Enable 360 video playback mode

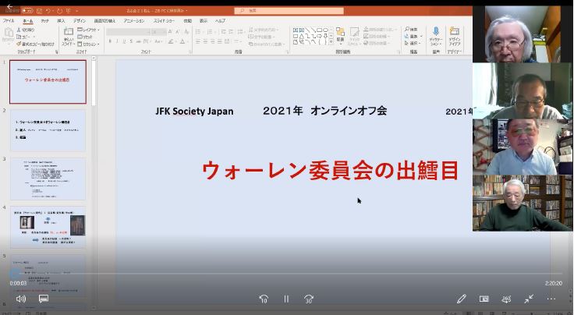point(506,299)
